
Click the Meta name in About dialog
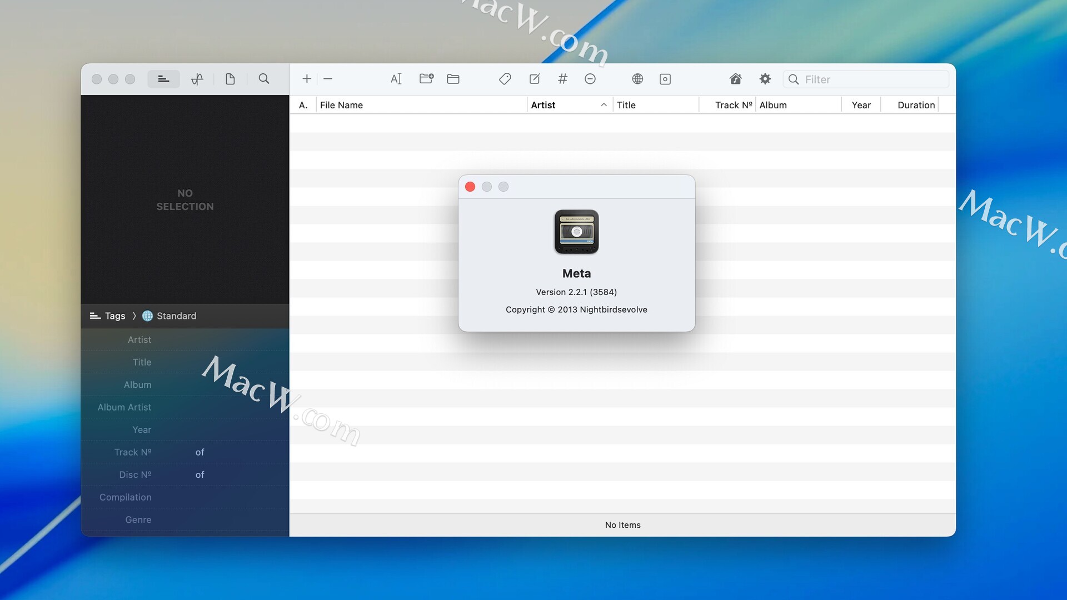pos(576,273)
